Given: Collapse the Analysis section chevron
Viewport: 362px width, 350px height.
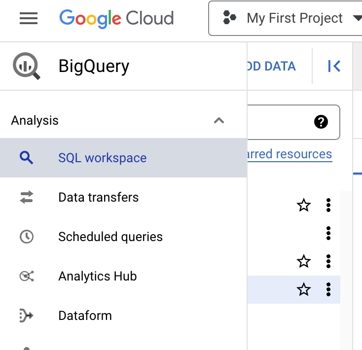Looking at the screenshot, I should 219,121.
